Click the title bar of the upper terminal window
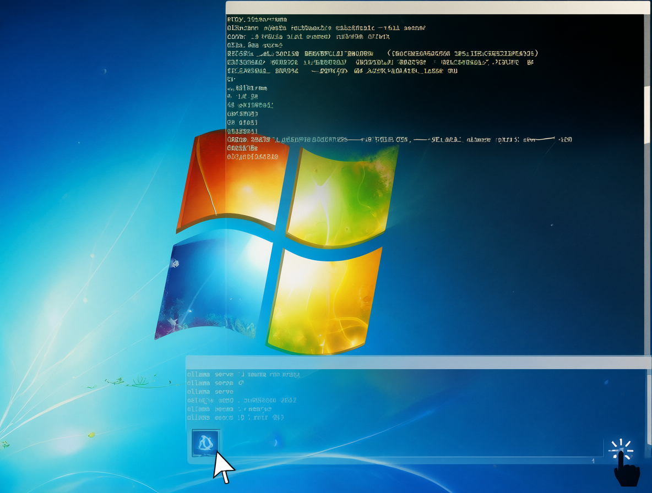 (x=438, y=8)
